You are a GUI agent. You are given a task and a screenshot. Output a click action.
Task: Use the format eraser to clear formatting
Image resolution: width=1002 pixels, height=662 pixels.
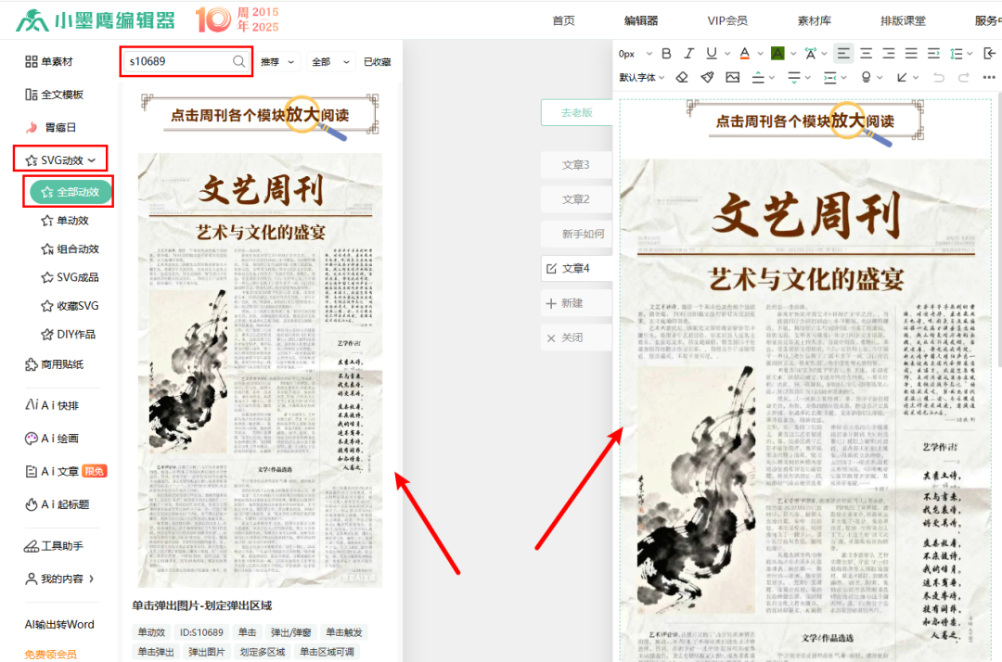click(x=681, y=76)
